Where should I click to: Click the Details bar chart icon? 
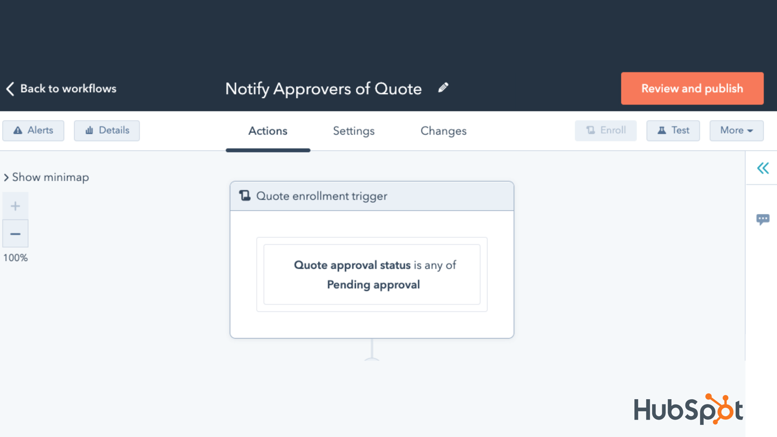89,130
